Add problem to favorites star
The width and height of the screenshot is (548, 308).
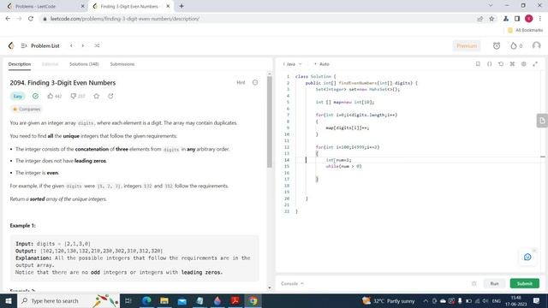coord(97,96)
